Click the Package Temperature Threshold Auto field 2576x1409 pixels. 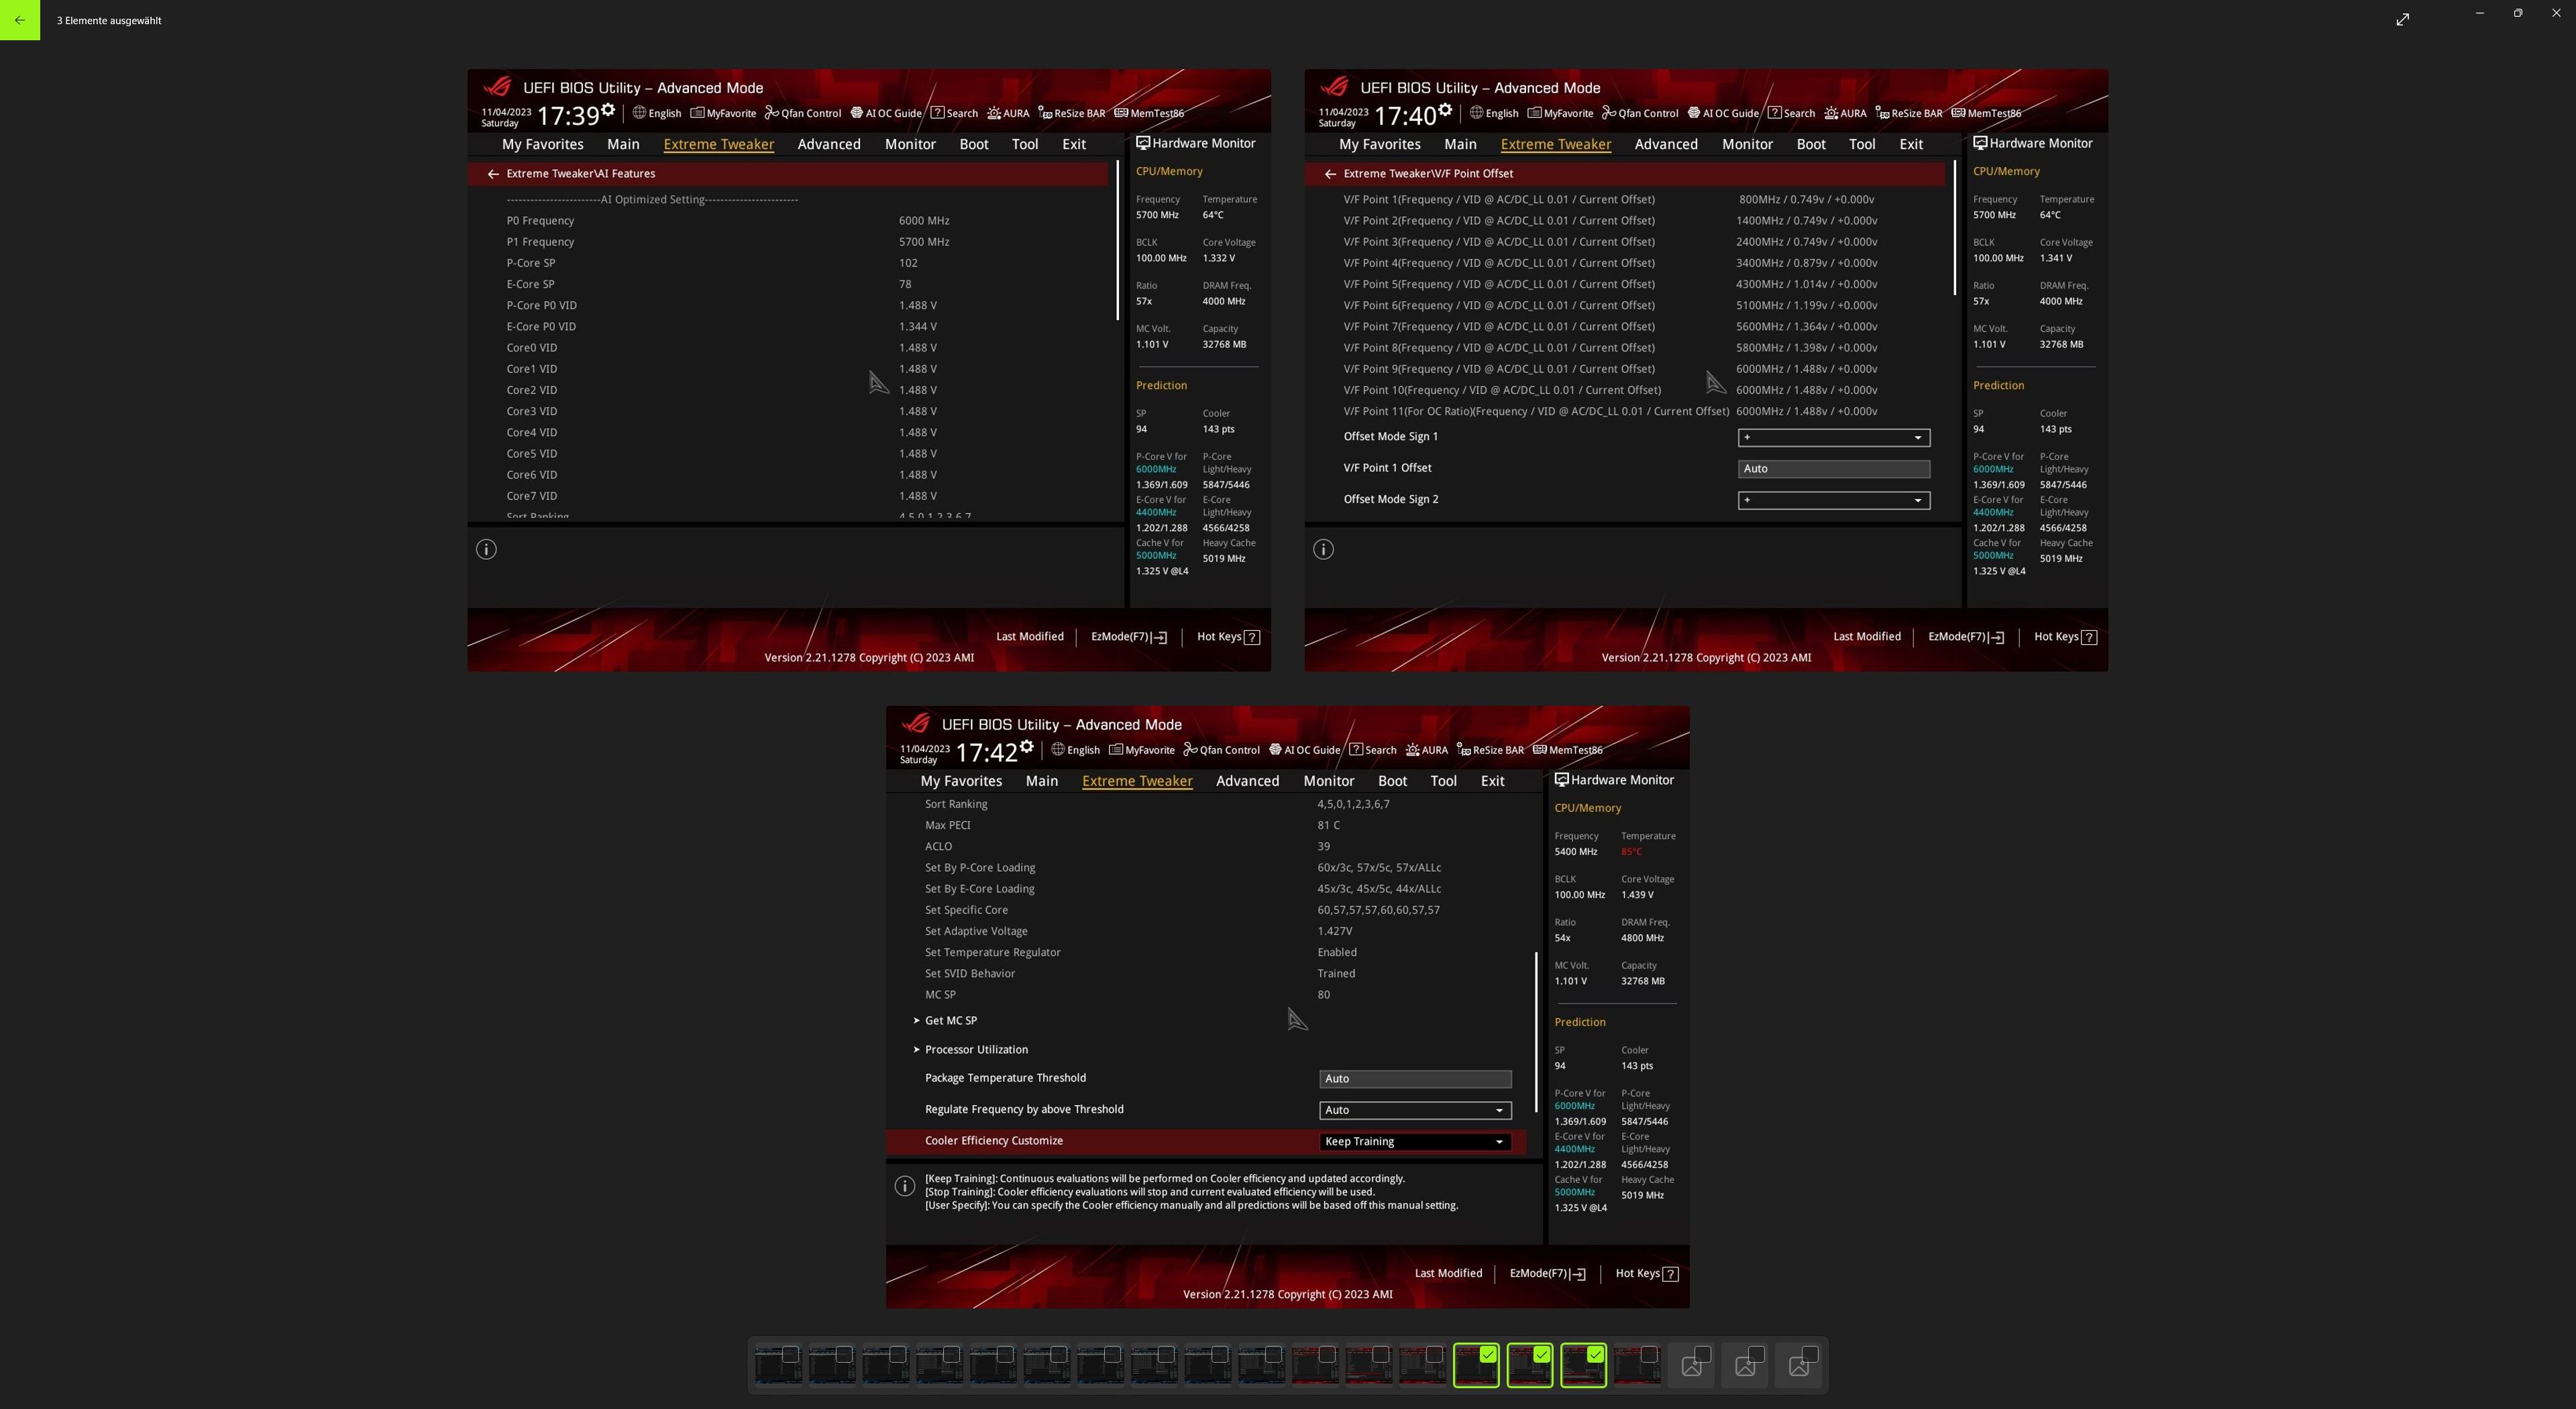(1415, 1078)
